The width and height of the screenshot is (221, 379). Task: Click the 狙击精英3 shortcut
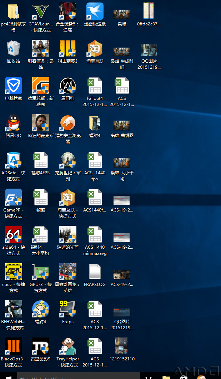click(68, 48)
